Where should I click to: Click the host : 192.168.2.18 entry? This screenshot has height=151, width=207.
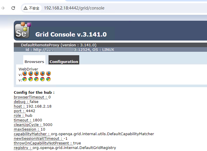click(x=33, y=106)
